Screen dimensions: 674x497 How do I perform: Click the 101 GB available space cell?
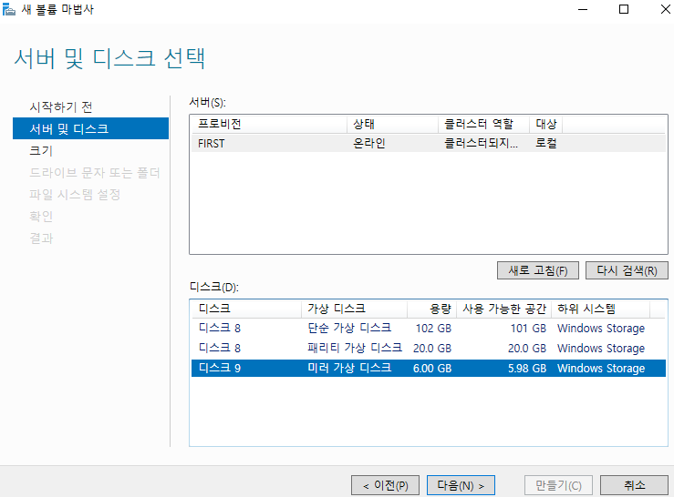528,329
